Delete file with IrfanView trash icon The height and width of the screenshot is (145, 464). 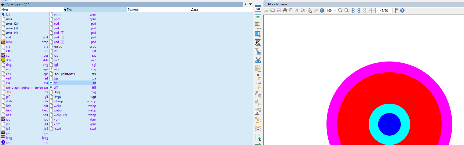pos(291,10)
